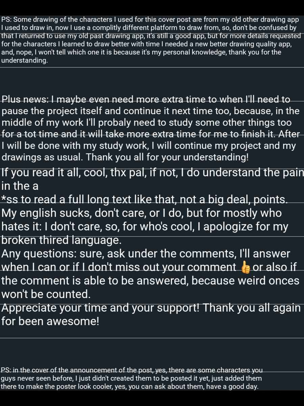The image size is (304, 406).
Task: Click the word 'understanding.' ending the first paragraph
Action: [x=24, y=61]
